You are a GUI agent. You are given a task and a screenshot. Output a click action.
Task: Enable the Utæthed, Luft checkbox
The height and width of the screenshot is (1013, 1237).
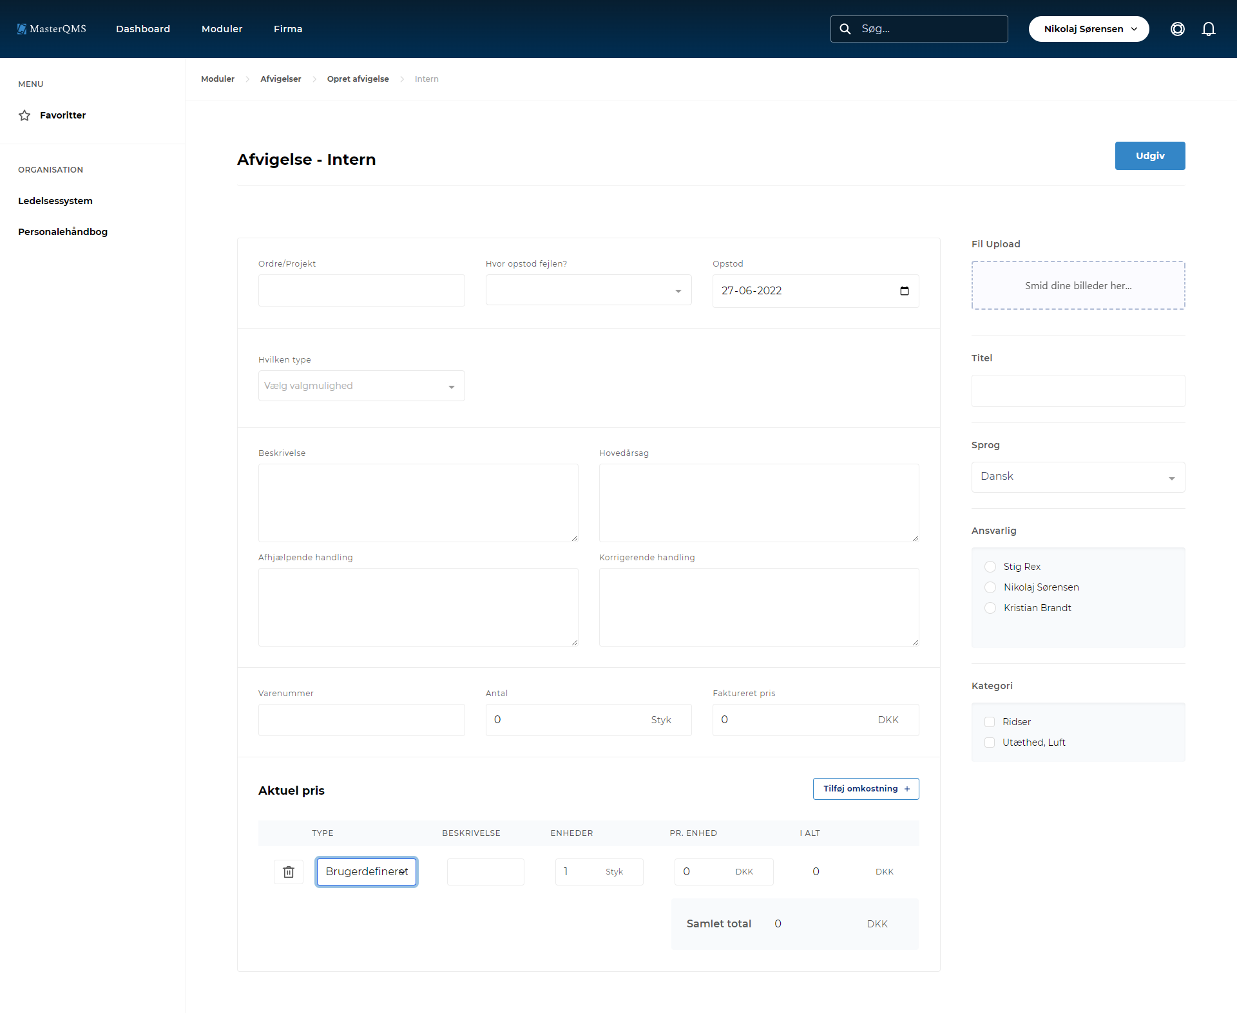[x=990, y=743]
